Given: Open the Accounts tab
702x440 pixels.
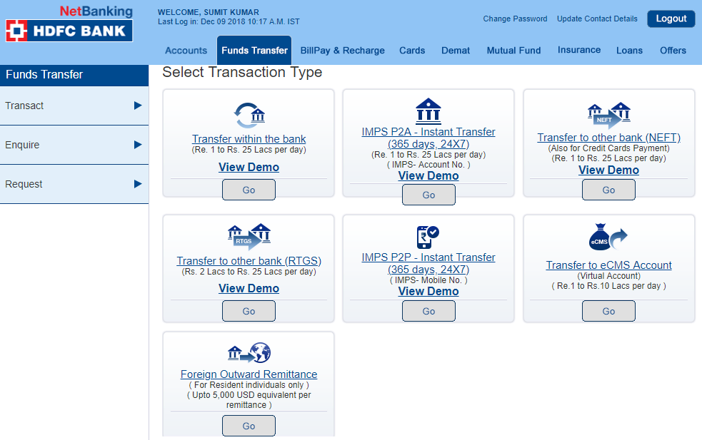Looking at the screenshot, I should tap(186, 51).
